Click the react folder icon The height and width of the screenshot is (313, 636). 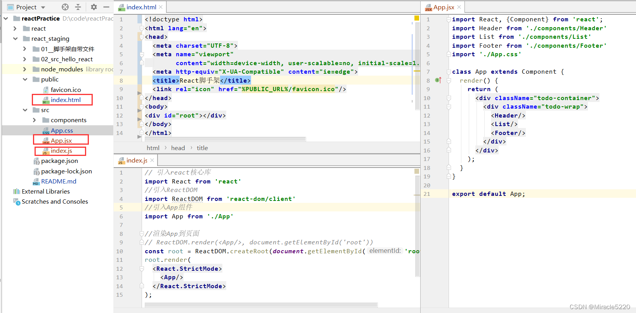click(x=26, y=28)
